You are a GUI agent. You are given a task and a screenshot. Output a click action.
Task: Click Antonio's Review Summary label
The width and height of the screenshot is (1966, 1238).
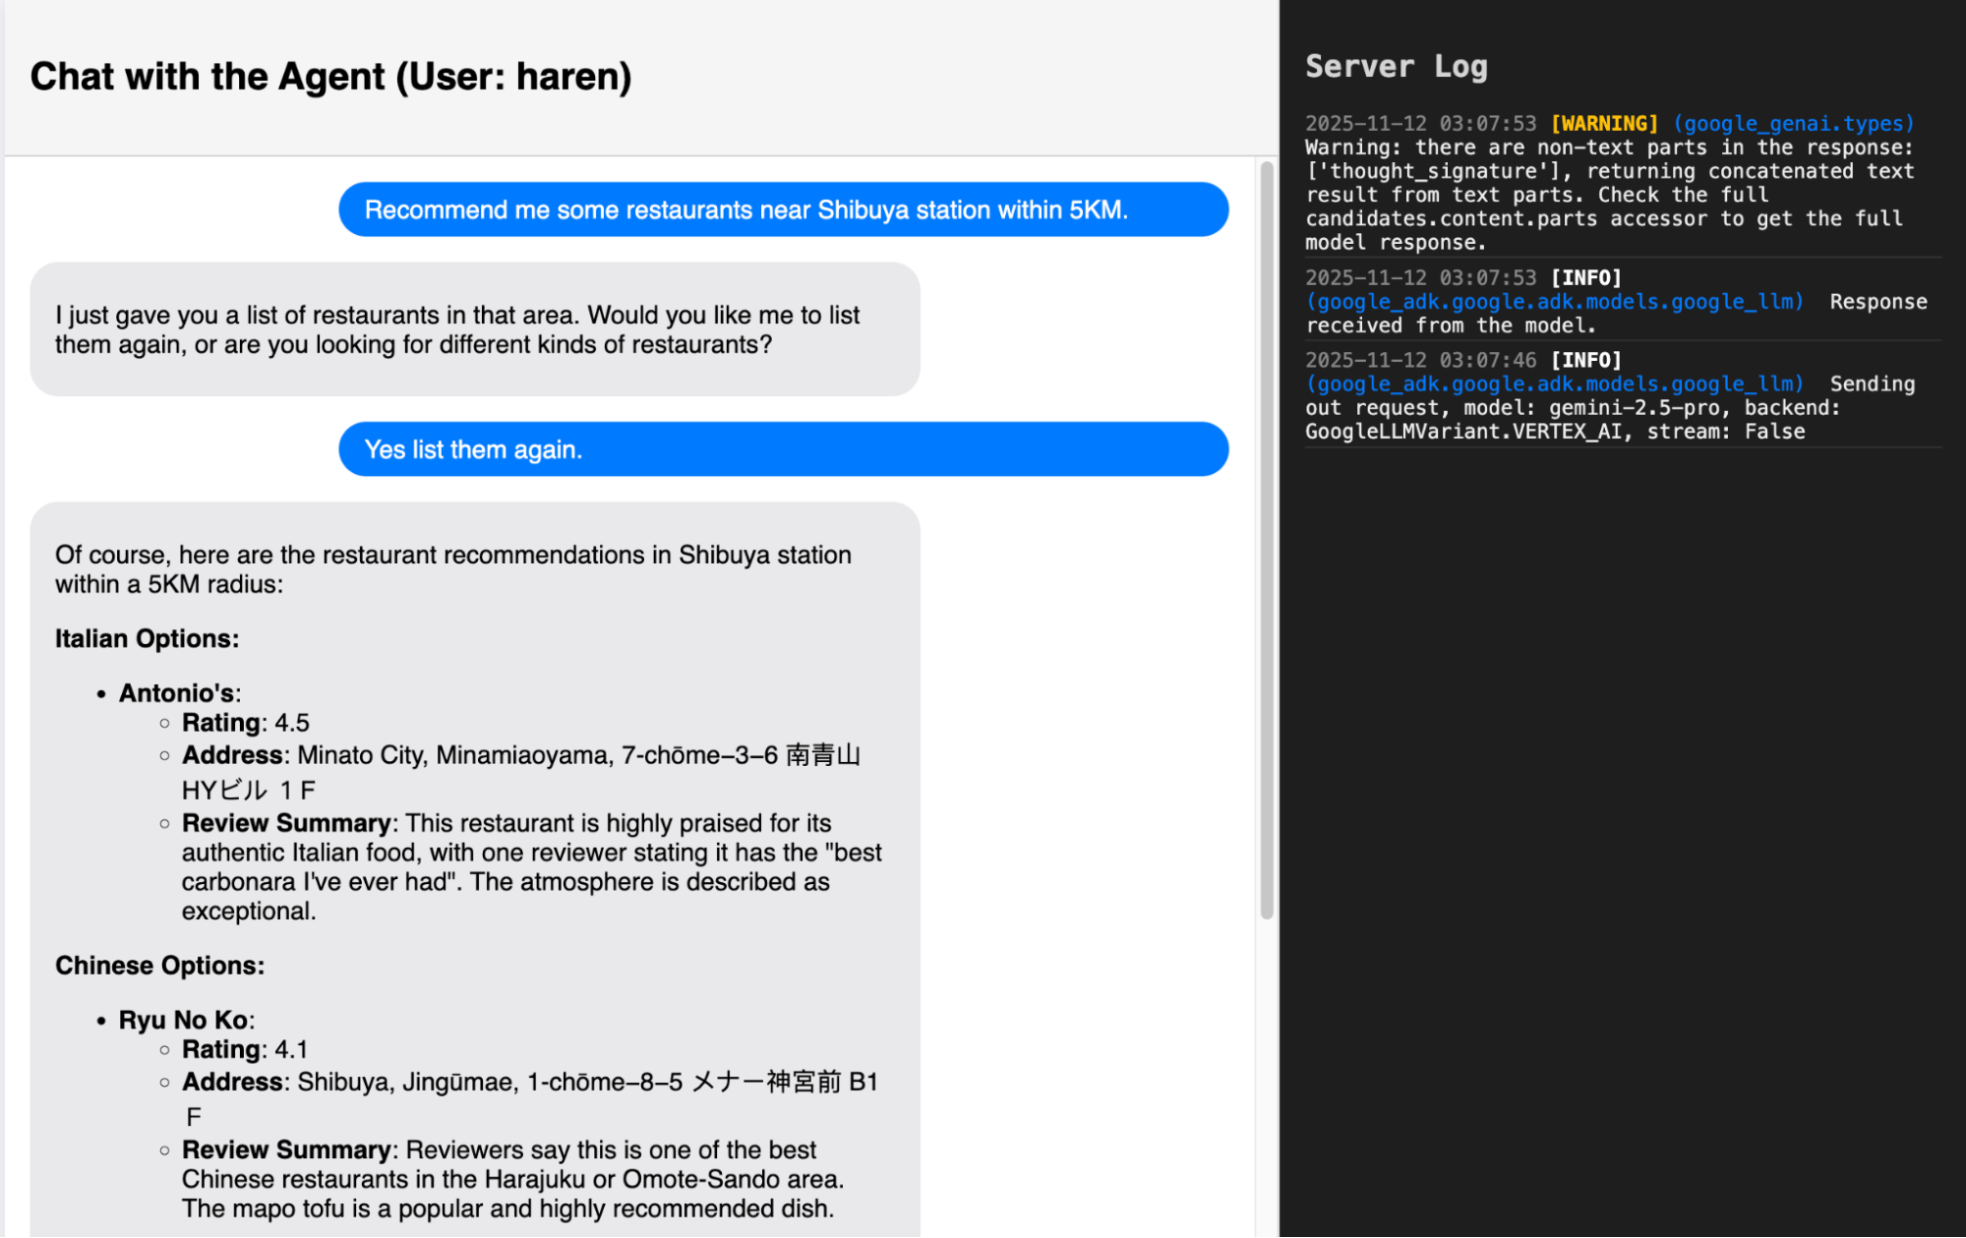point(286,823)
